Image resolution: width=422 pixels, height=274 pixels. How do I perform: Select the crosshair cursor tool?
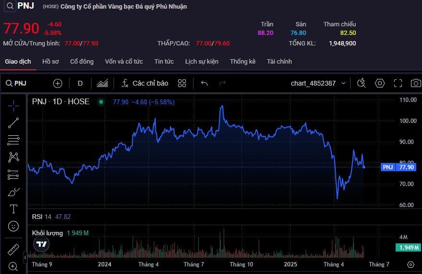click(x=13, y=105)
